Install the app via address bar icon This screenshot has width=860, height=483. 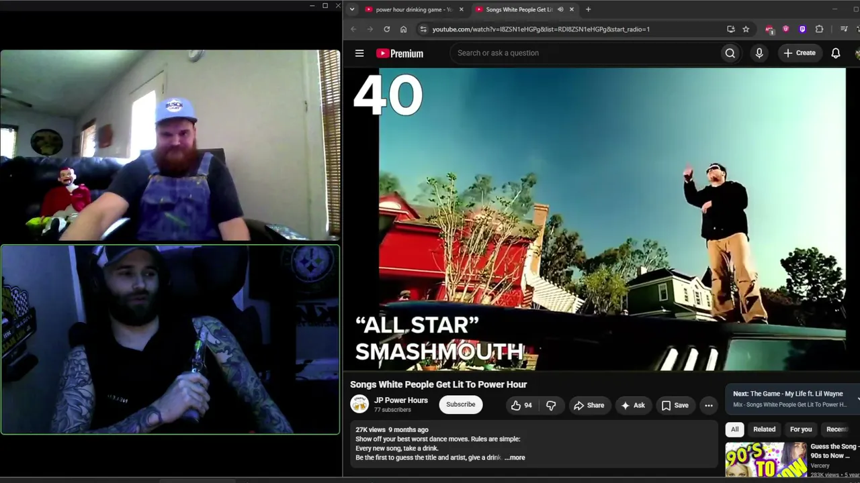[731, 29]
